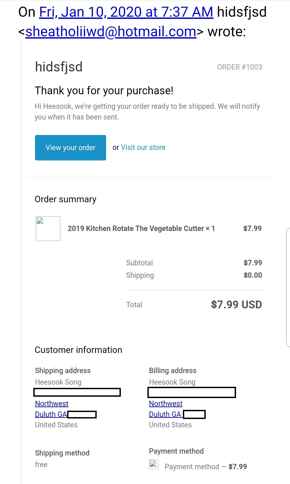Open Northwest link under Billing address
Image resolution: width=290 pixels, height=484 pixels.
(x=166, y=404)
